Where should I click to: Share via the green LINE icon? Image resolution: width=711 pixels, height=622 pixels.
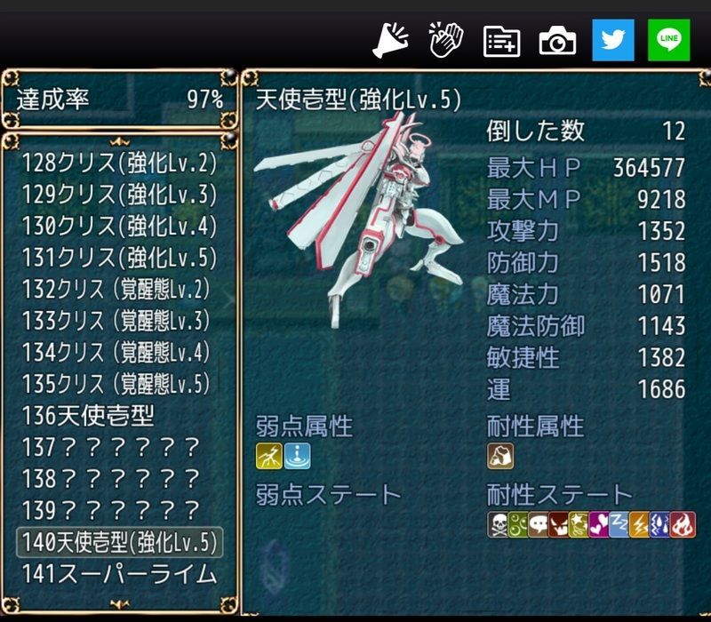pyautogui.click(x=669, y=40)
